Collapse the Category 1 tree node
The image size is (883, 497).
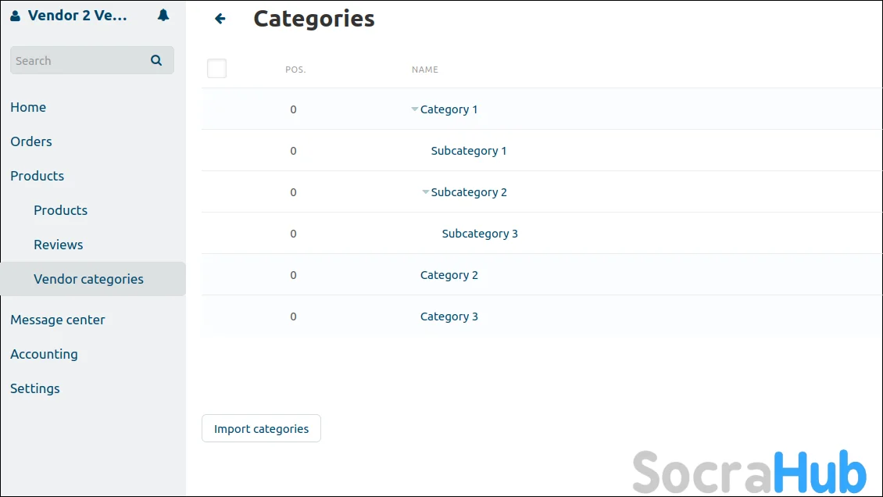click(415, 109)
